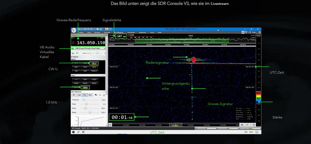Screen dimensions: 311x144
Task: Select the 50Hz filter button
Action: 85,79
